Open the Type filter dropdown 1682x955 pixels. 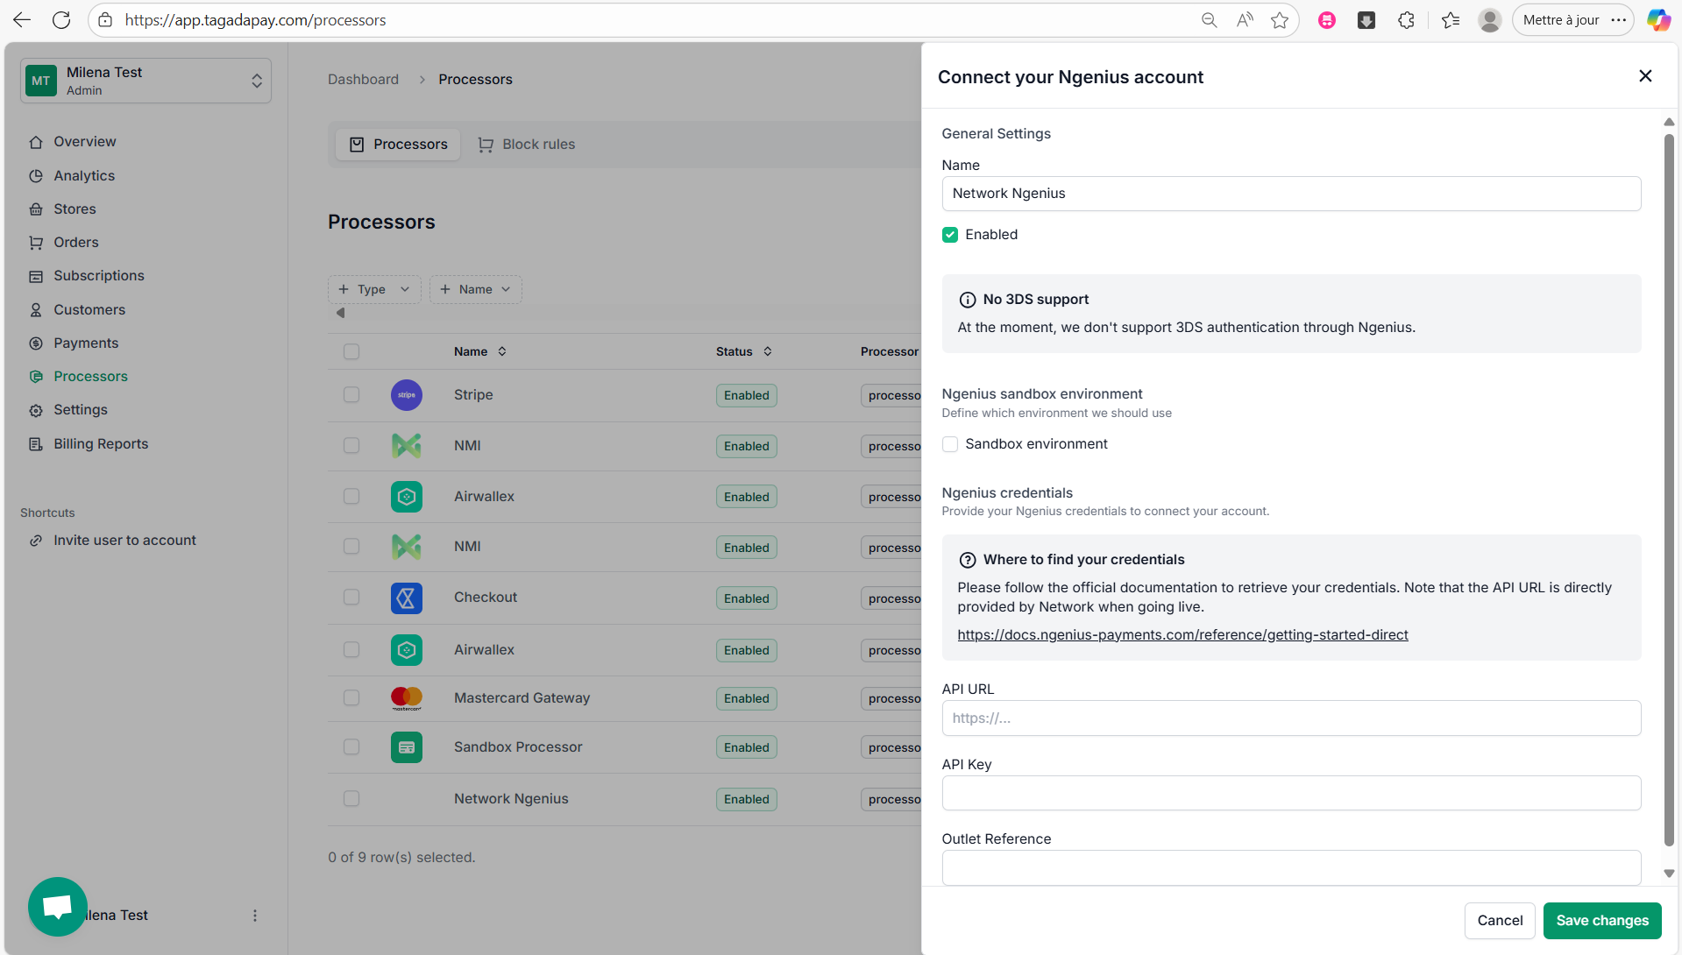tap(374, 289)
